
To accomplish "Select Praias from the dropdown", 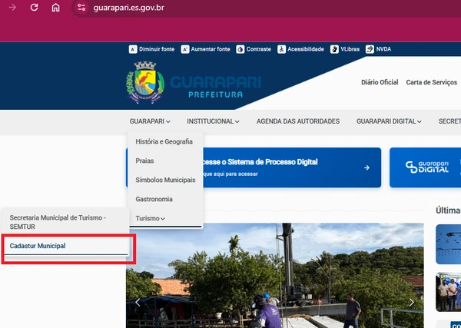I will 144,161.
